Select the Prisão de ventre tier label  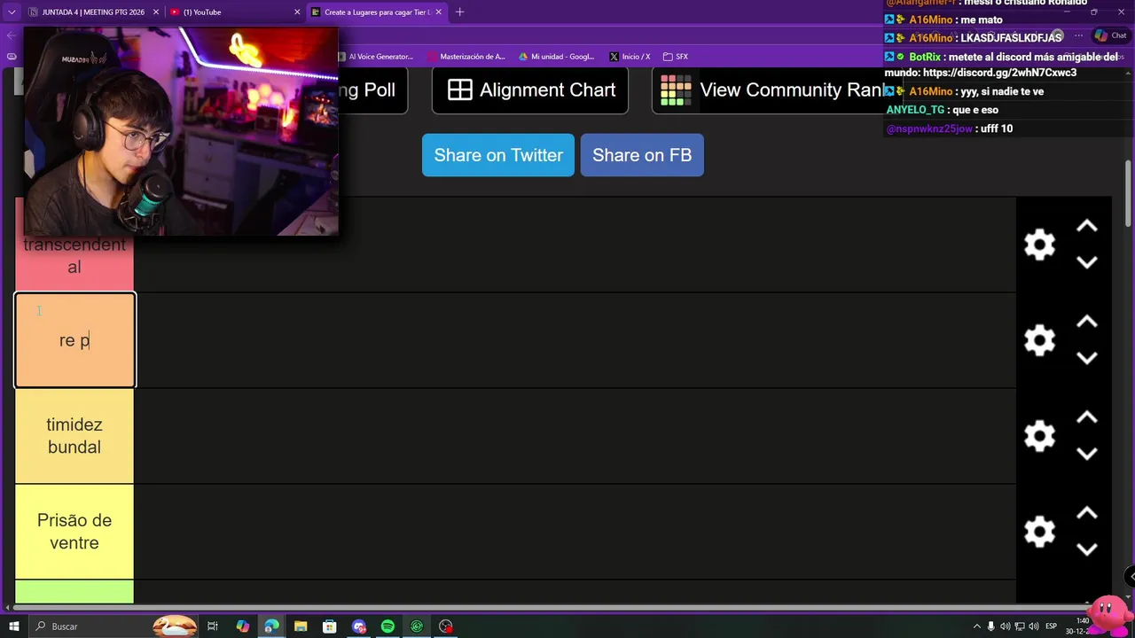(x=74, y=532)
